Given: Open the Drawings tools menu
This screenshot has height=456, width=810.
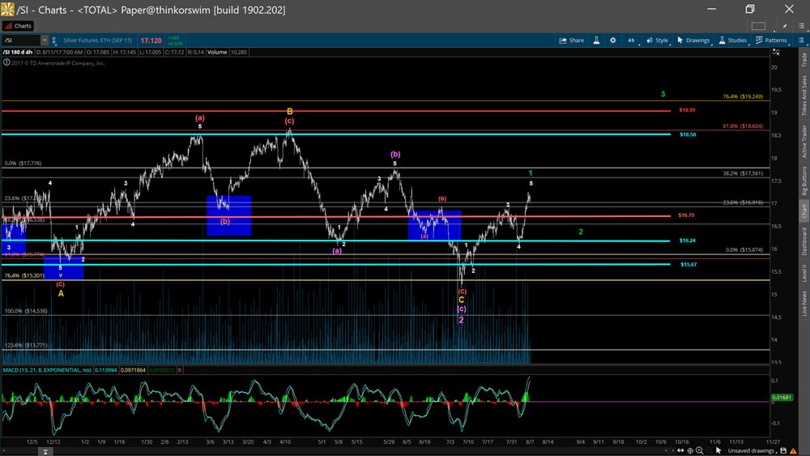Looking at the screenshot, I should [x=693, y=40].
